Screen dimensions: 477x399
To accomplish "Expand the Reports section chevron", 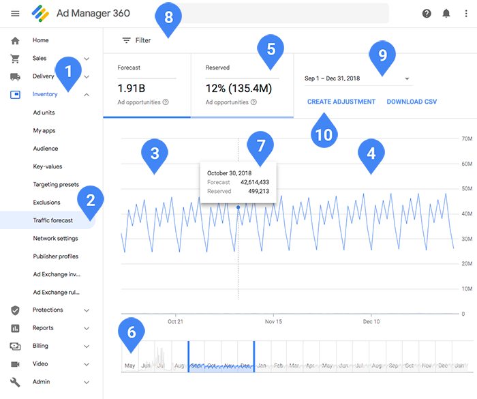I will pos(87,328).
